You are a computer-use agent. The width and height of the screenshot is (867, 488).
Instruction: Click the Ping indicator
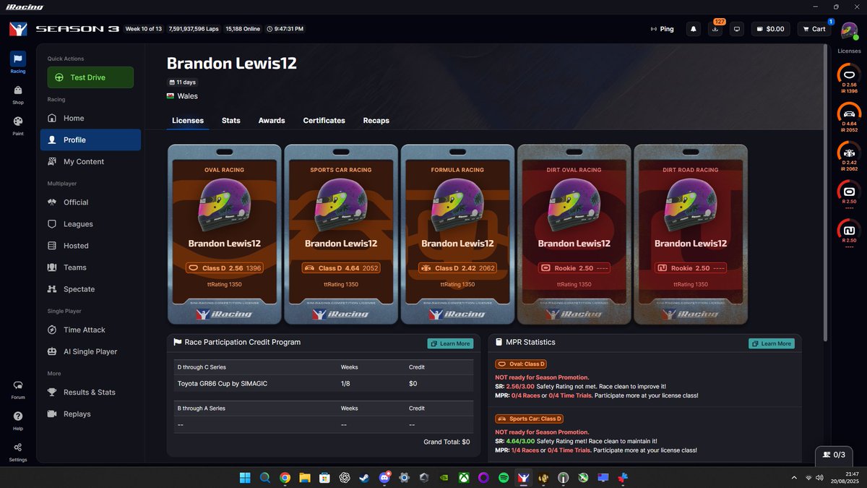pyautogui.click(x=662, y=29)
